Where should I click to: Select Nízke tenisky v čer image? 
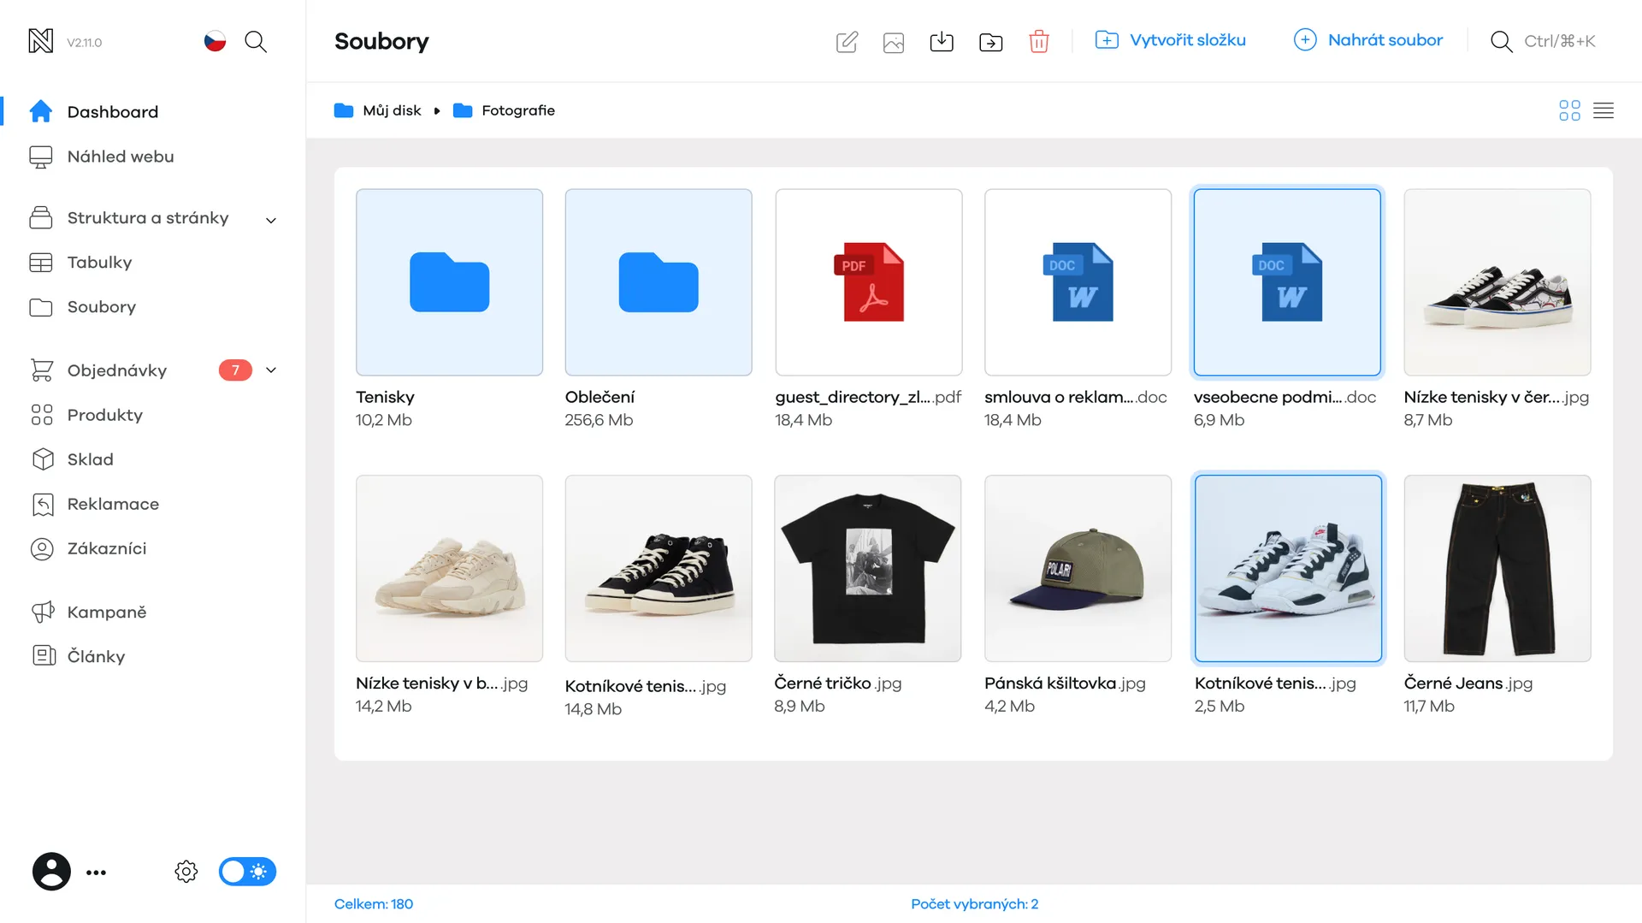pyautogui.click(x=1497, y=282)
